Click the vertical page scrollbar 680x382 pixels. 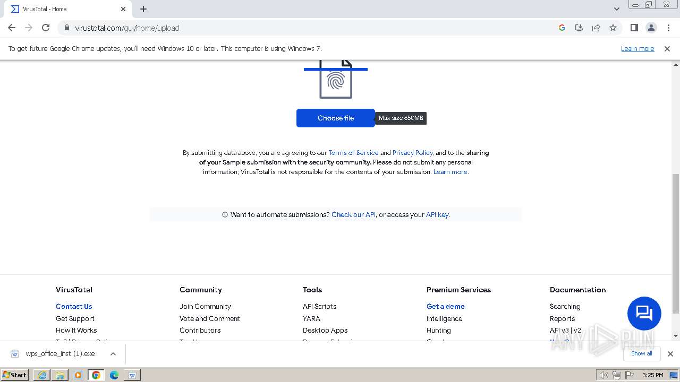tap(675, 244)
